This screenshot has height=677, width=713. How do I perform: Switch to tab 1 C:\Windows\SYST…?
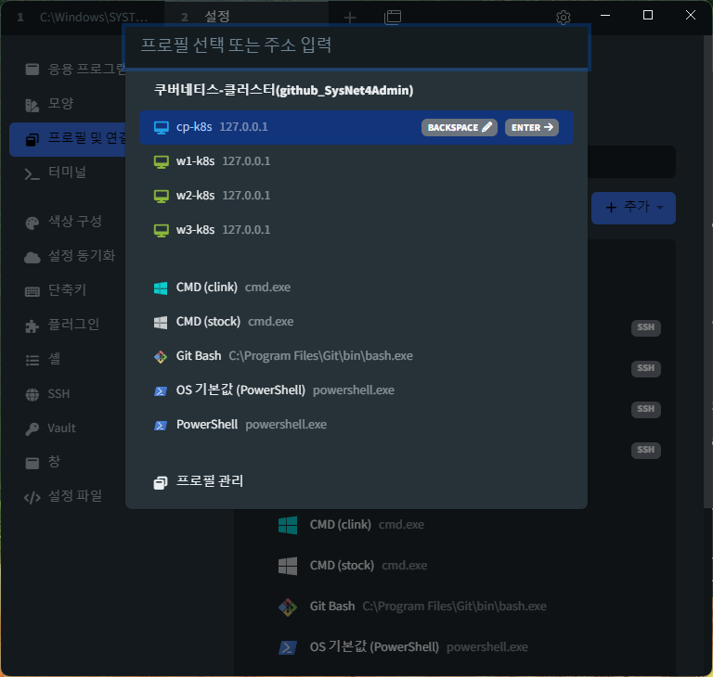[83, 18]
